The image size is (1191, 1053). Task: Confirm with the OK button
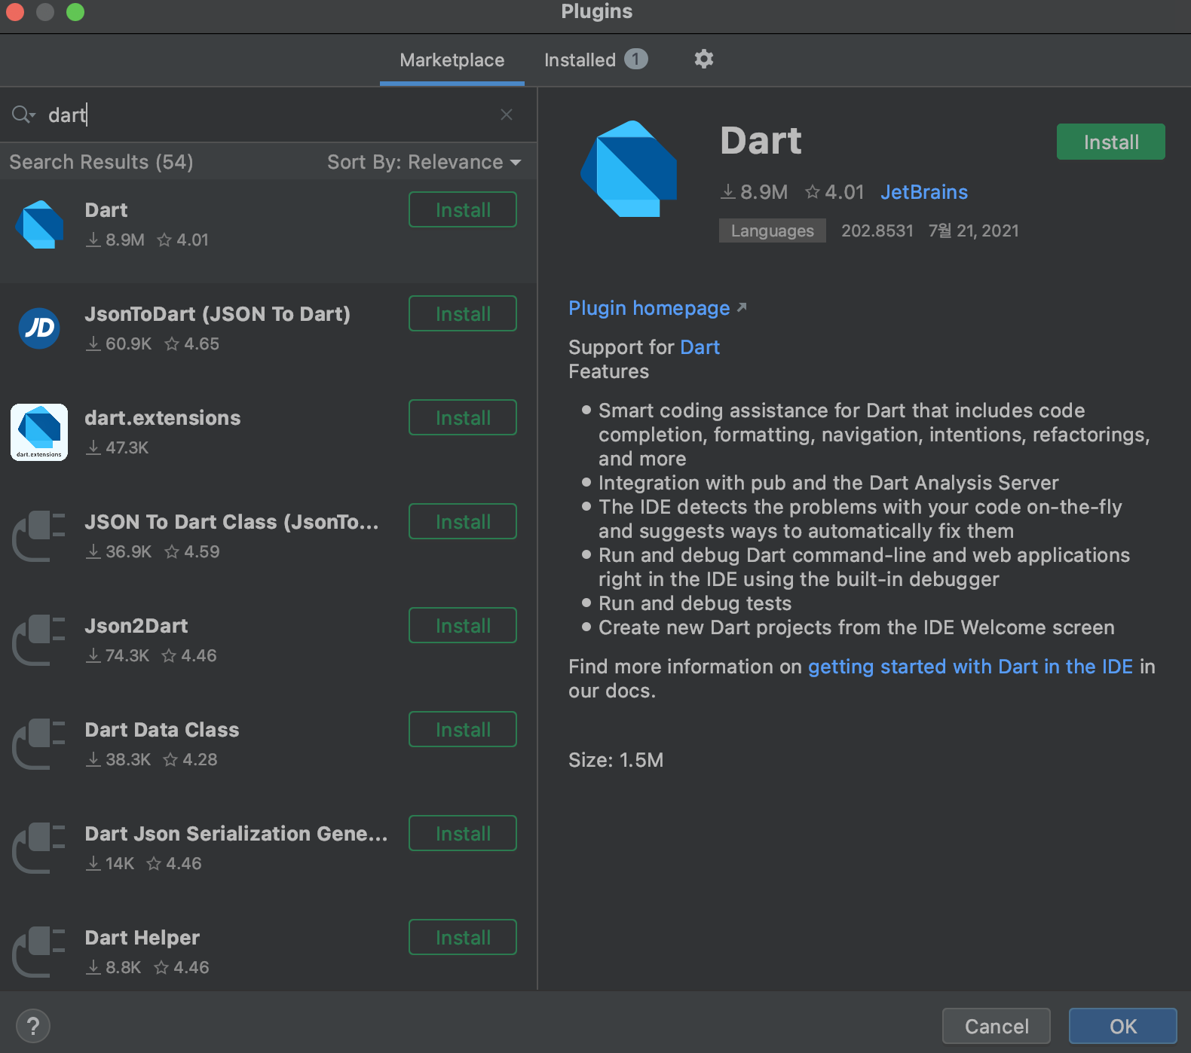point(1123,1026)
